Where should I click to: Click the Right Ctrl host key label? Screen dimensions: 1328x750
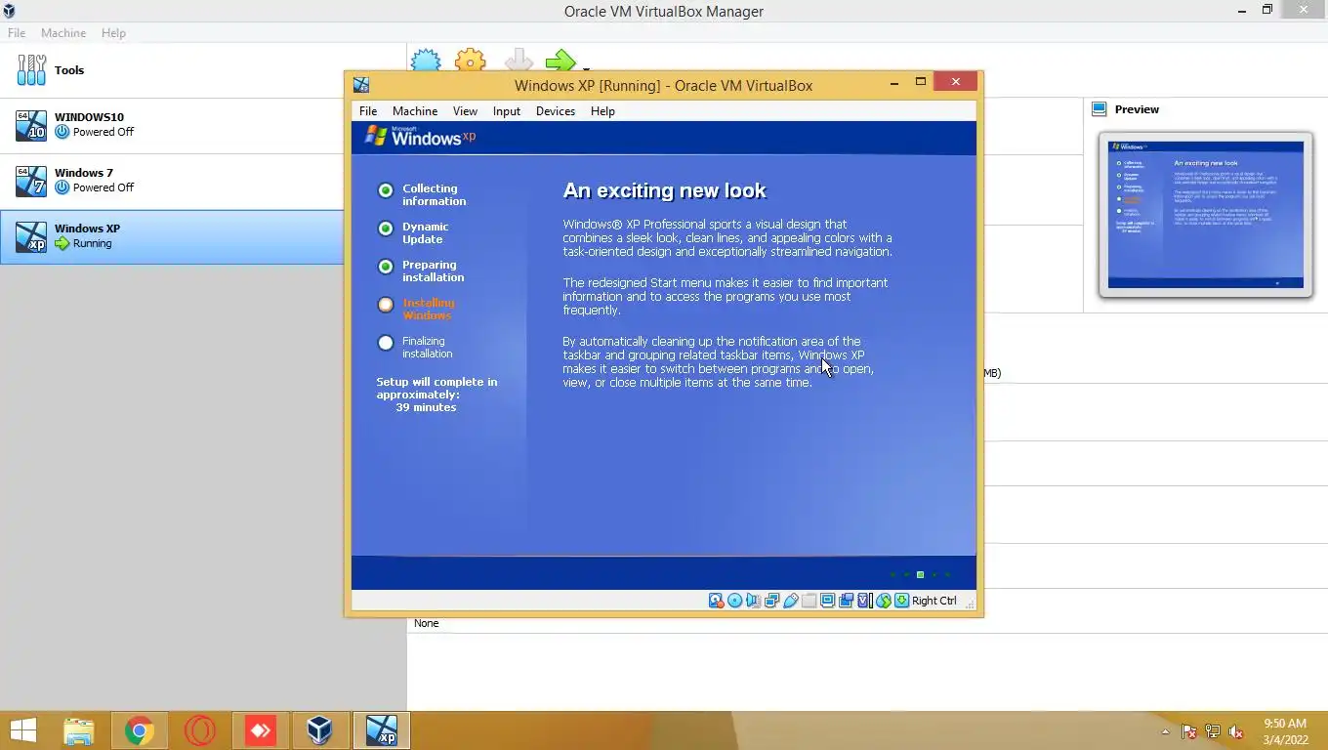tap(934, 601)
